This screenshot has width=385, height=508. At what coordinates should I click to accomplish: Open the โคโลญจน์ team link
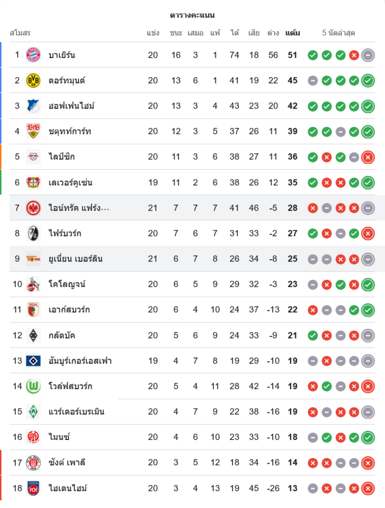point(67,284)
